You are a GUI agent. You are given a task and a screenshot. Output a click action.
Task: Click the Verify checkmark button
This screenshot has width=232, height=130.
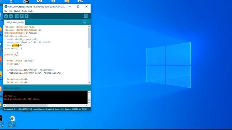click(6, 16)
